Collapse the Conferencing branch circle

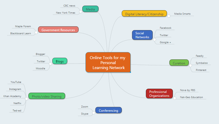pyautogui.click(x=94, y=113)
